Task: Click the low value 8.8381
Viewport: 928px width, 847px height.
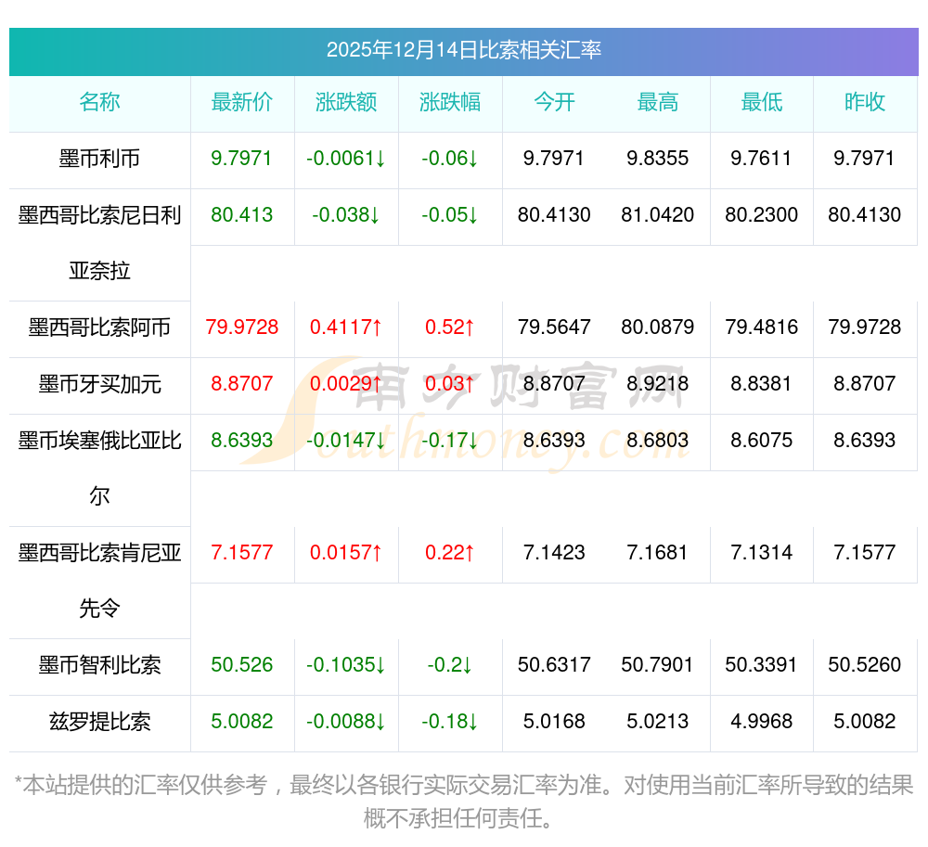Action: pos(761,384)
